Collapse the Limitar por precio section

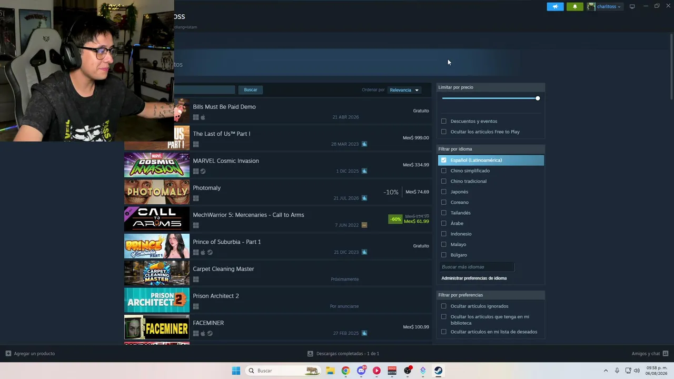click(x=491, y=87)
